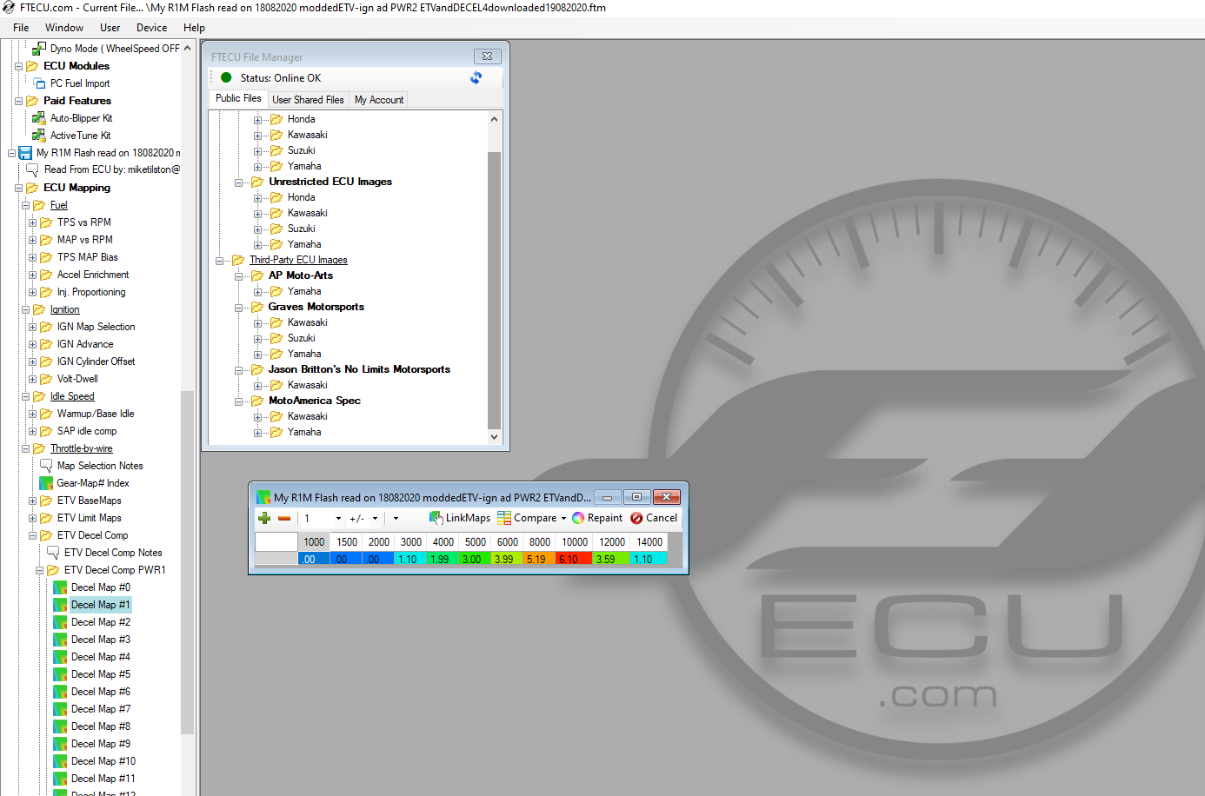Image resolution: width=1205 pixels, height=796 pixels.
Task: Click the LinkMaps toolbar button
Action: 460,518
